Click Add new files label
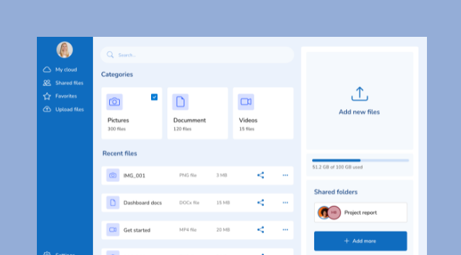The image size is (461, 255). [x=360, y=112]
